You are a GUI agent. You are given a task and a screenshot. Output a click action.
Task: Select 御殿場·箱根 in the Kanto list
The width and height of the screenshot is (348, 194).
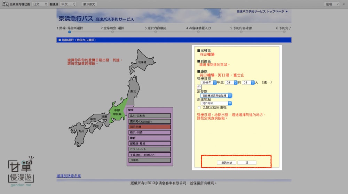coord(150,144)
